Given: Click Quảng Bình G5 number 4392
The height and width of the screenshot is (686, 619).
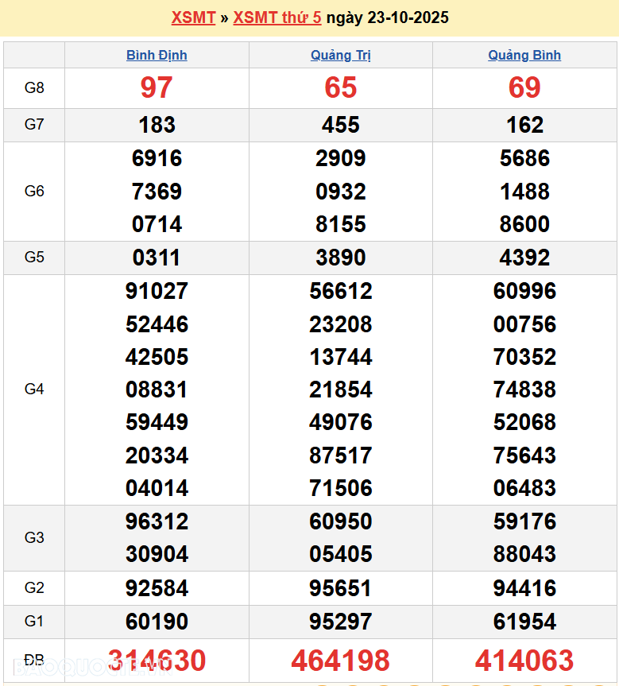Looking at the screenshot, I should (524, 258).
